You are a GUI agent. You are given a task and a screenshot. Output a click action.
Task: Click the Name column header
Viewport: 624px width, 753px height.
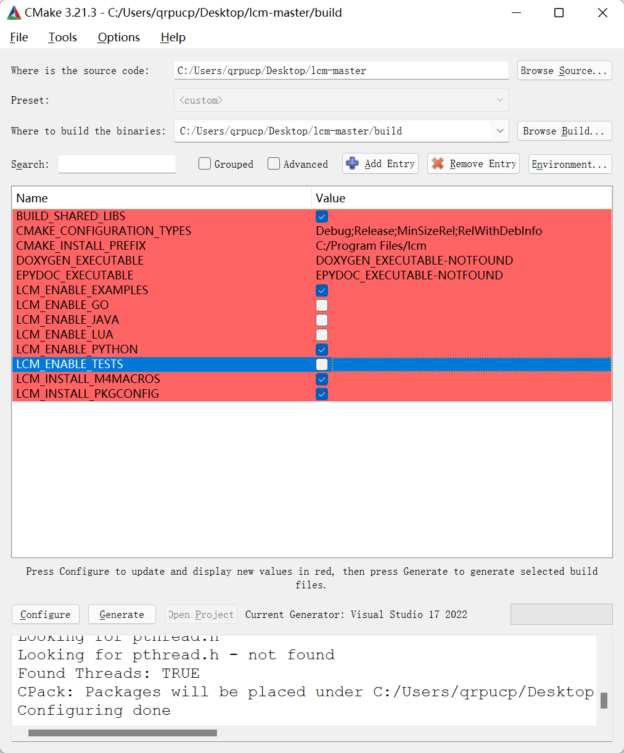pyautogui.click(x=162, y=198)
